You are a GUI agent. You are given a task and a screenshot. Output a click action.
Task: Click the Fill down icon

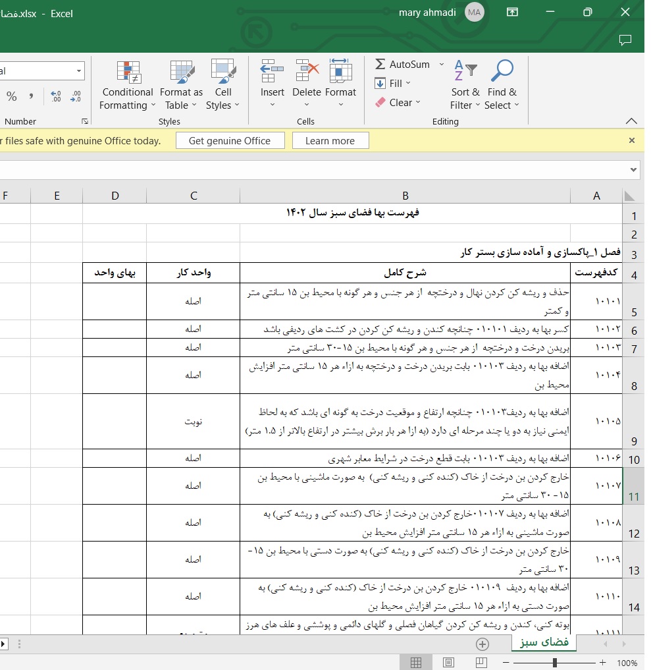(x=380, y=83)
